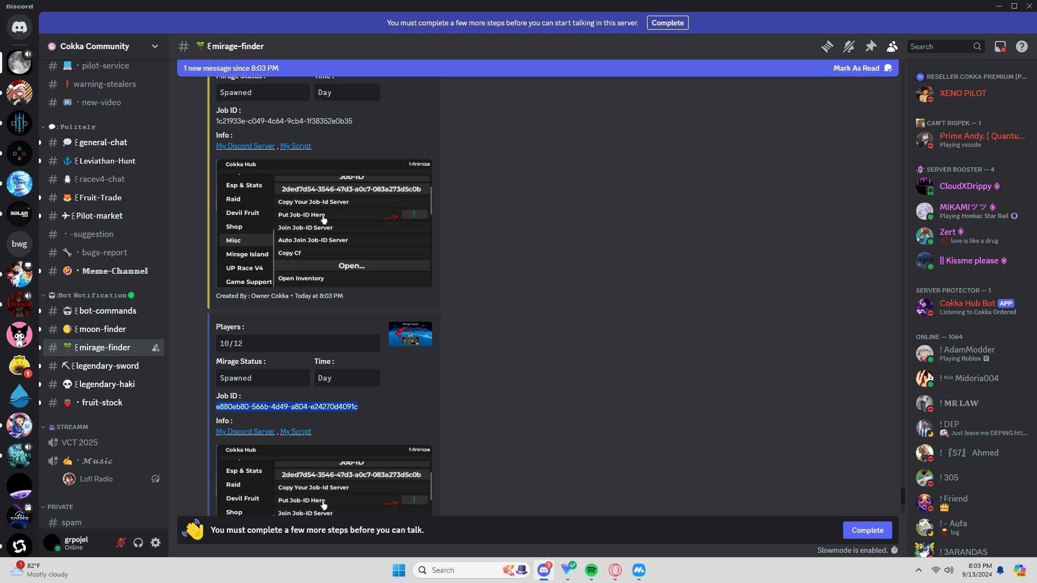Open Cokka Hub Bot profile

(x=972, y=307)
